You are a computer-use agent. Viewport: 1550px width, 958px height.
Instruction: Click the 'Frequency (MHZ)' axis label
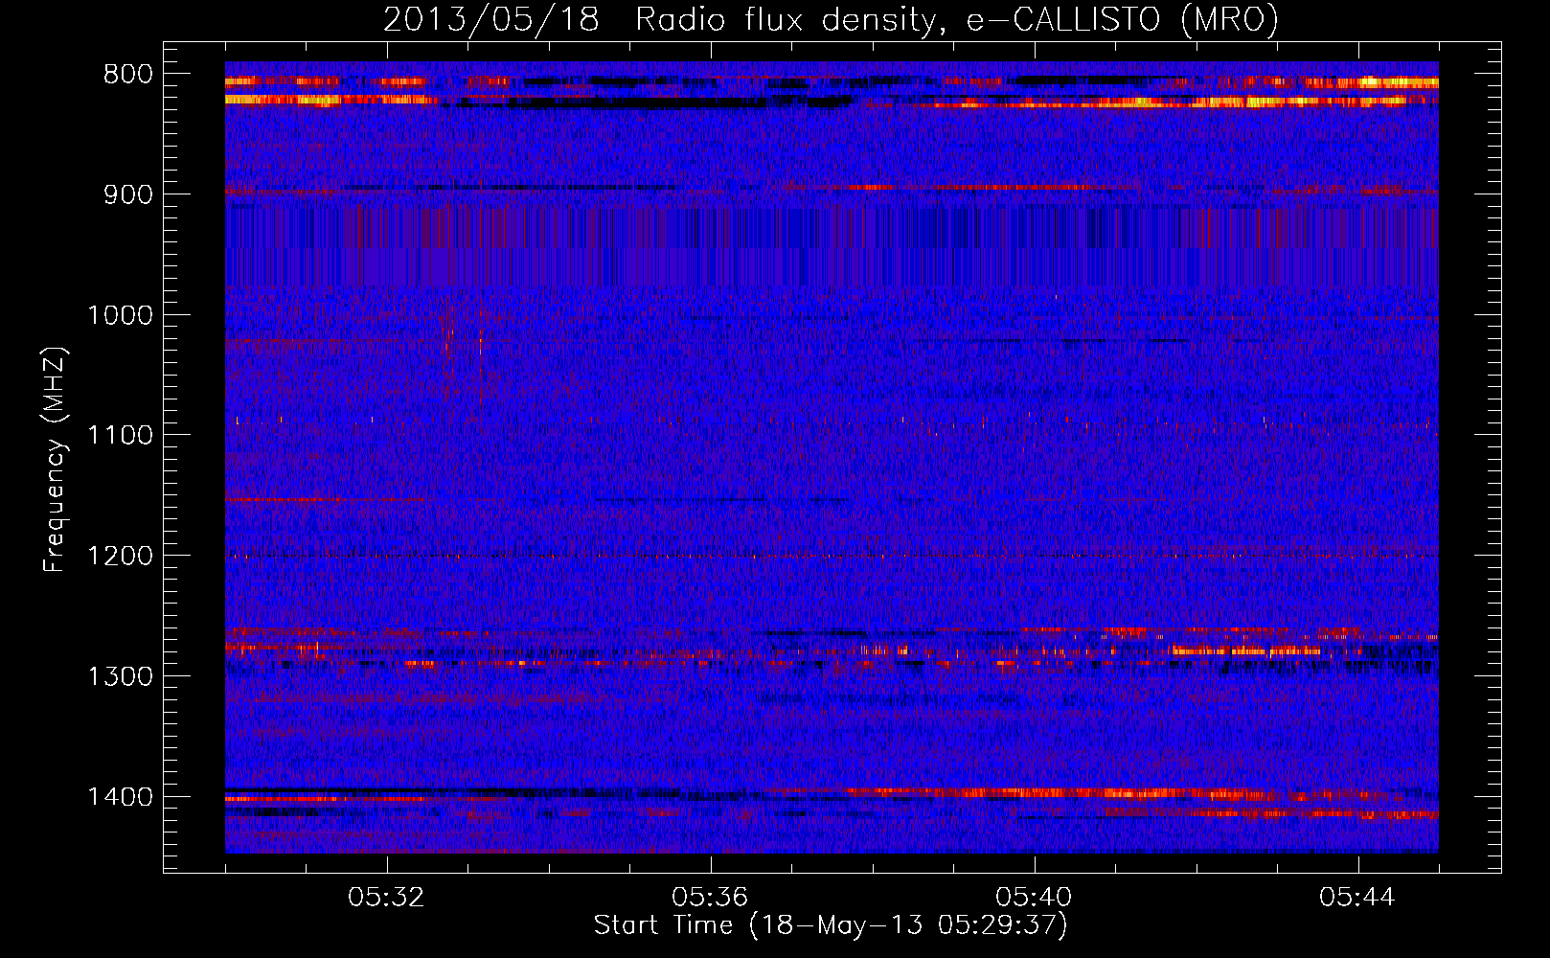[55, 460]
